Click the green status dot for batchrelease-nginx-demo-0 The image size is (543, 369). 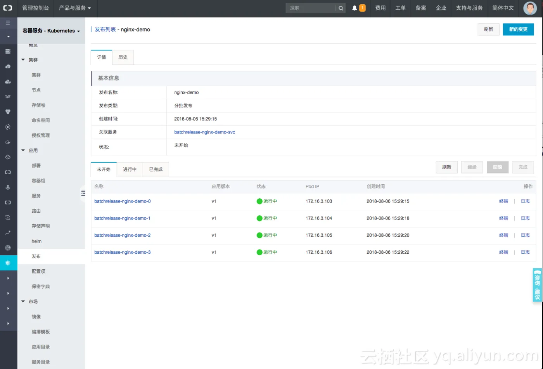point(259,201)
